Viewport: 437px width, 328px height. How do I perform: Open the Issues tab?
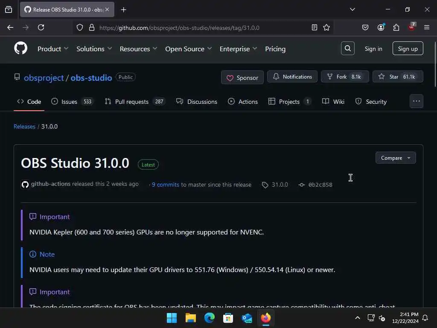[73, 102]
